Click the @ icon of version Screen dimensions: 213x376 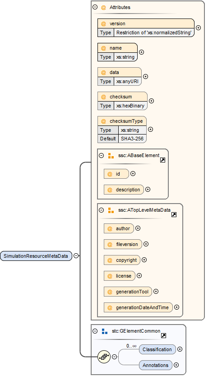tap(103, 23)
